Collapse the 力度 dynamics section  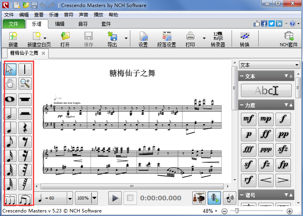pos(241,105)
